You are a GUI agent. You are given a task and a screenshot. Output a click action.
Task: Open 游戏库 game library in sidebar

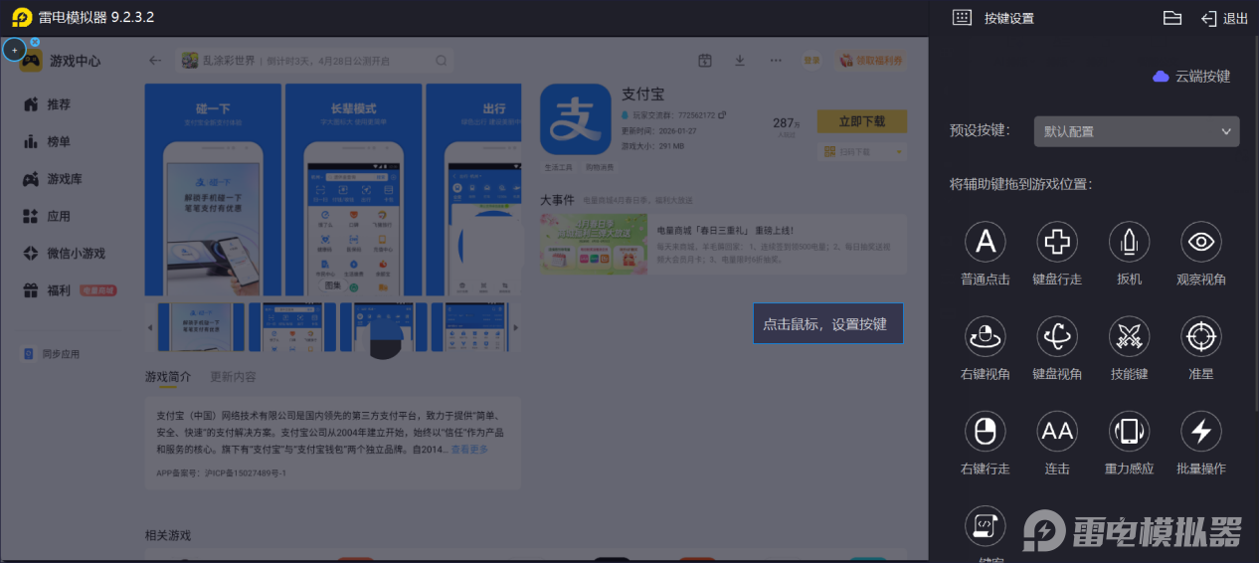(53, 179)
